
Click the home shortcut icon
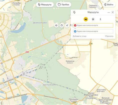56,25
